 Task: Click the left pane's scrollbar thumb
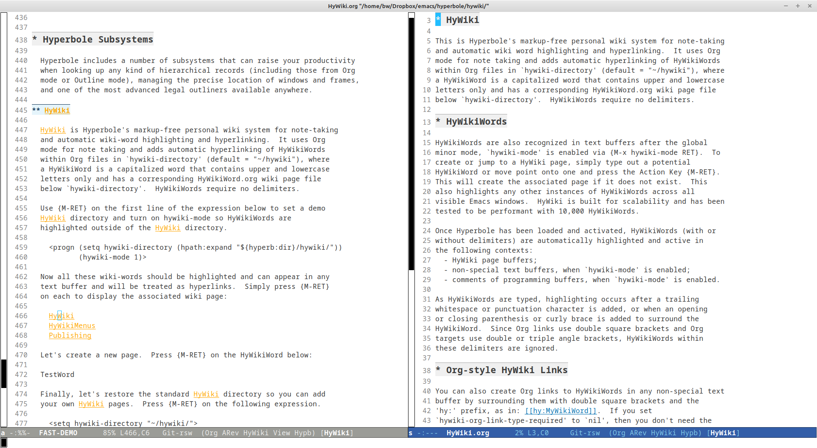(4, 374)
